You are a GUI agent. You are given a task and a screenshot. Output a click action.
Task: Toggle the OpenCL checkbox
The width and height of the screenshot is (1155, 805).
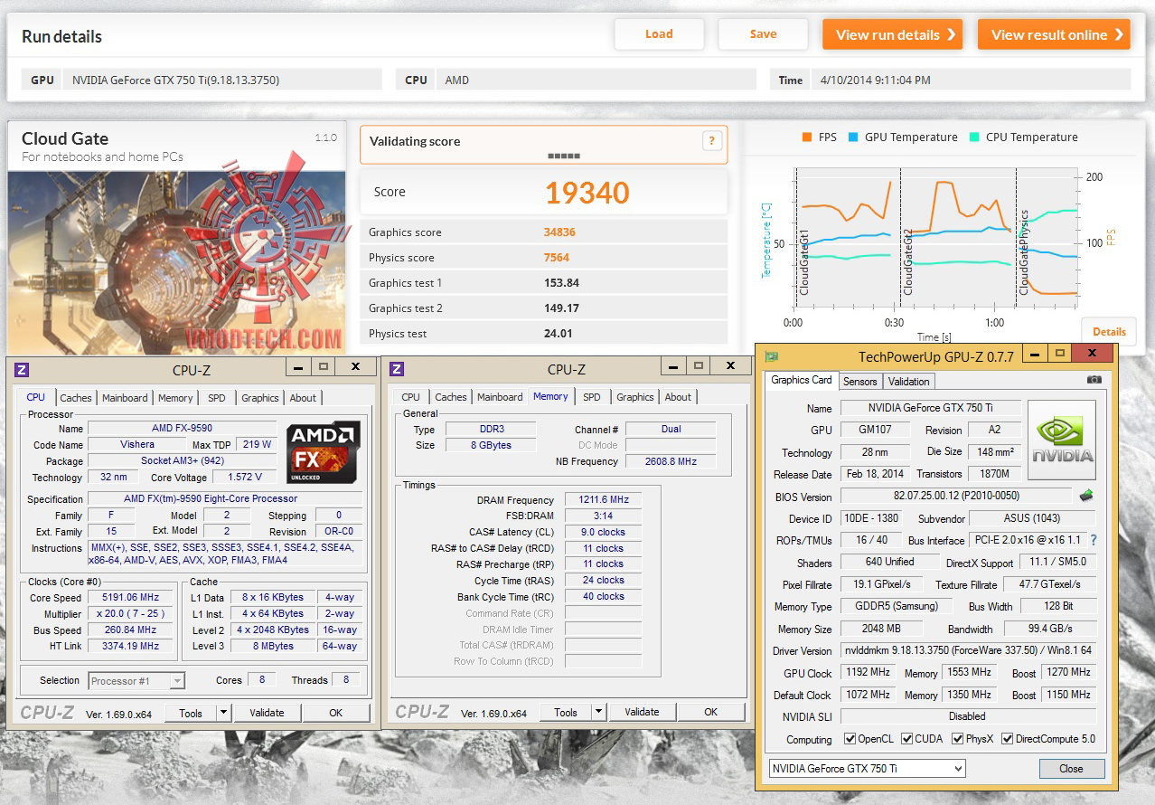[x=850, y=738]
